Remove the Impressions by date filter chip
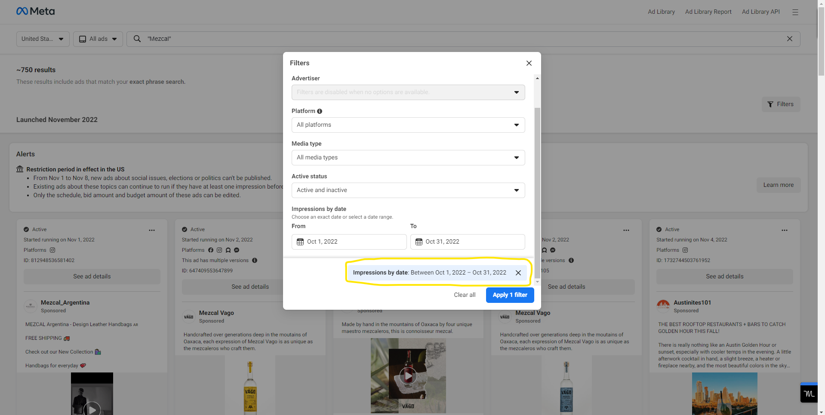 (518, 273)
